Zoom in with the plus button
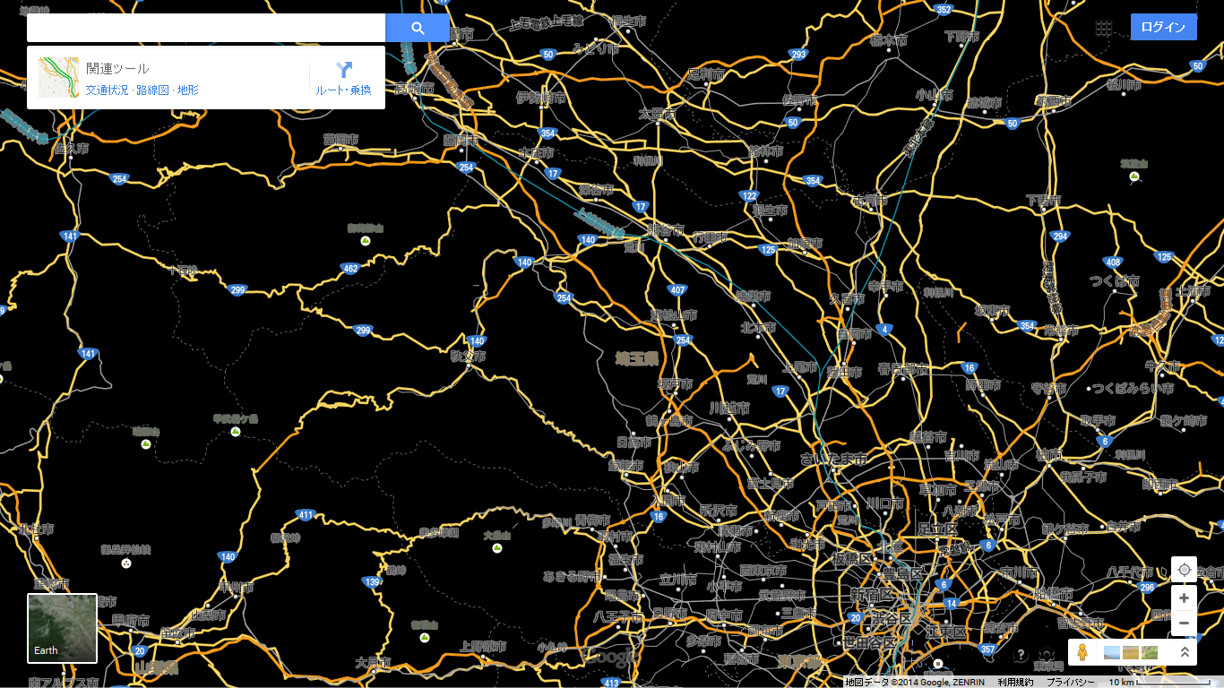This screenshot has height=688, width=1224. pyautogui.click(x=1184, y=598)
